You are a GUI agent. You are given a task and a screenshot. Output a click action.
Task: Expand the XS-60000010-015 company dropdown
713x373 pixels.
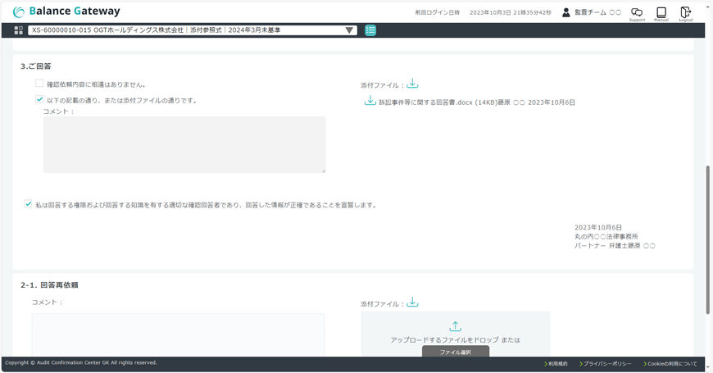point(349,30)
